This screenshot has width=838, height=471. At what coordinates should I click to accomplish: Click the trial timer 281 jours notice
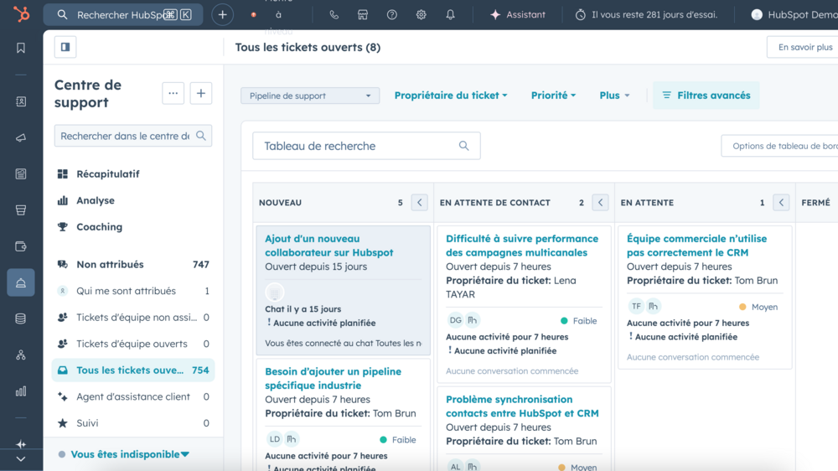click(646, 14)
